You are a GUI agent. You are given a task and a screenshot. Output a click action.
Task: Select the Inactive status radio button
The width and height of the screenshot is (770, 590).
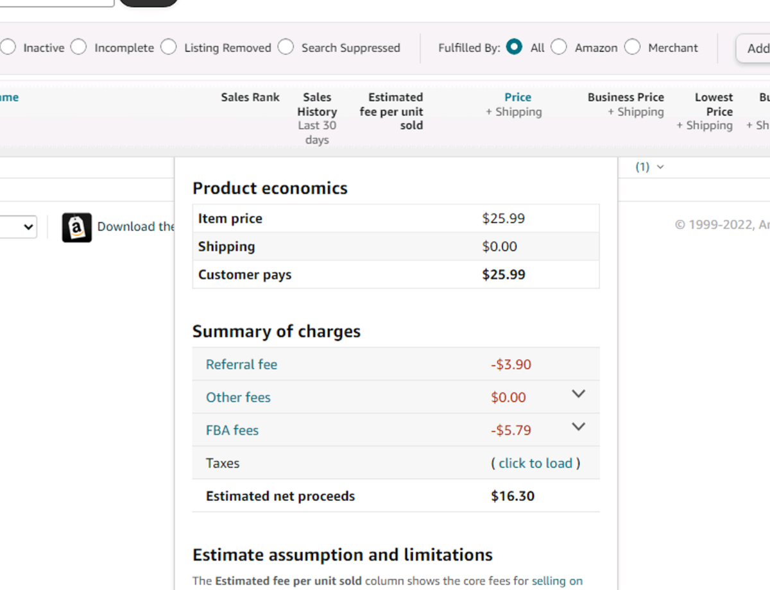(x=8, y=47)
